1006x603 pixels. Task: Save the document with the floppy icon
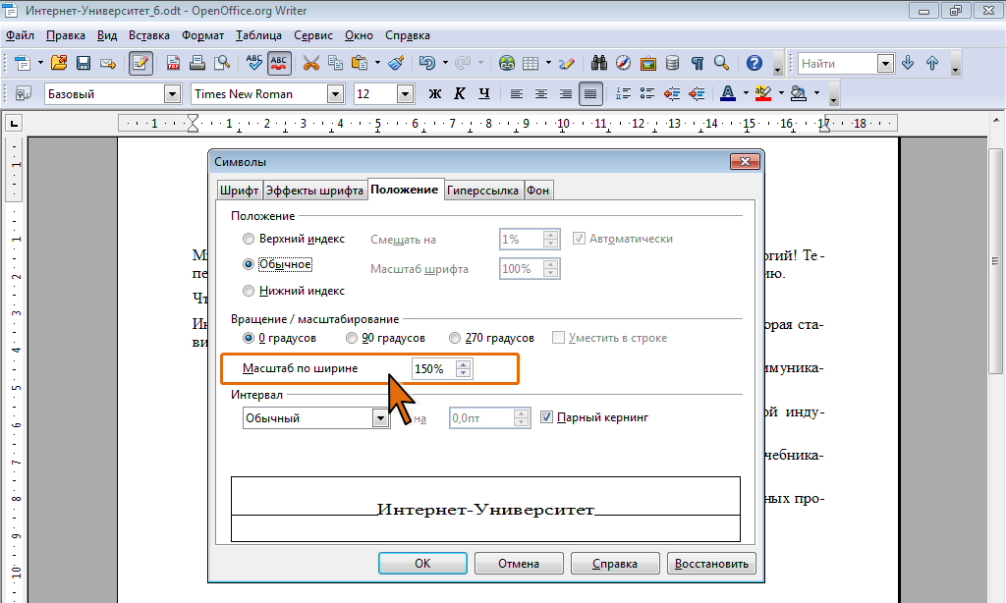point(84,63)
